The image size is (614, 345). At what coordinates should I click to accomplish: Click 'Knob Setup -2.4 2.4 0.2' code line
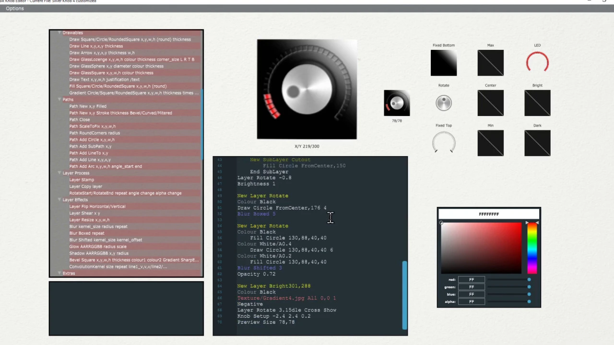tap(274, 316)
